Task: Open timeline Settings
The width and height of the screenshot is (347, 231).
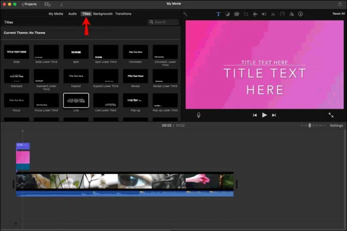Action: point(336,126)
